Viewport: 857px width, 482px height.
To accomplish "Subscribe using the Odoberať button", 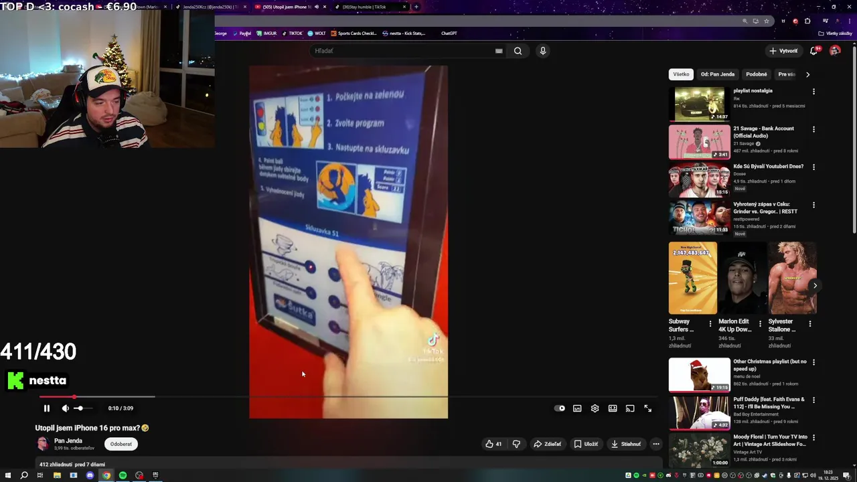I will [121, 444].
